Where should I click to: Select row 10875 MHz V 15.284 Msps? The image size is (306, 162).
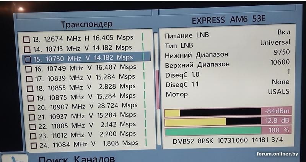tap(87, 97)
